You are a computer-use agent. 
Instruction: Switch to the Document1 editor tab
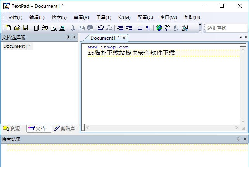tap(105, 38)
